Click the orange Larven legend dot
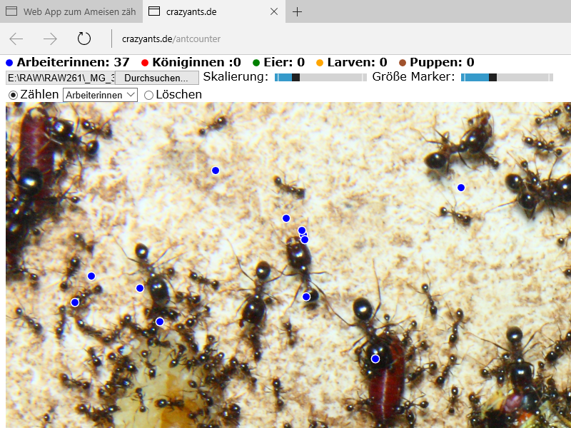 (320, 63)
